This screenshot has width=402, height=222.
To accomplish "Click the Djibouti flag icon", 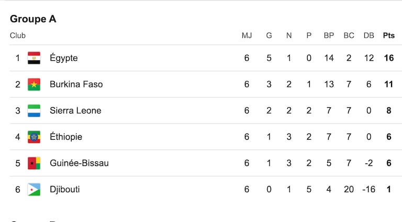I will coord(34,190).
